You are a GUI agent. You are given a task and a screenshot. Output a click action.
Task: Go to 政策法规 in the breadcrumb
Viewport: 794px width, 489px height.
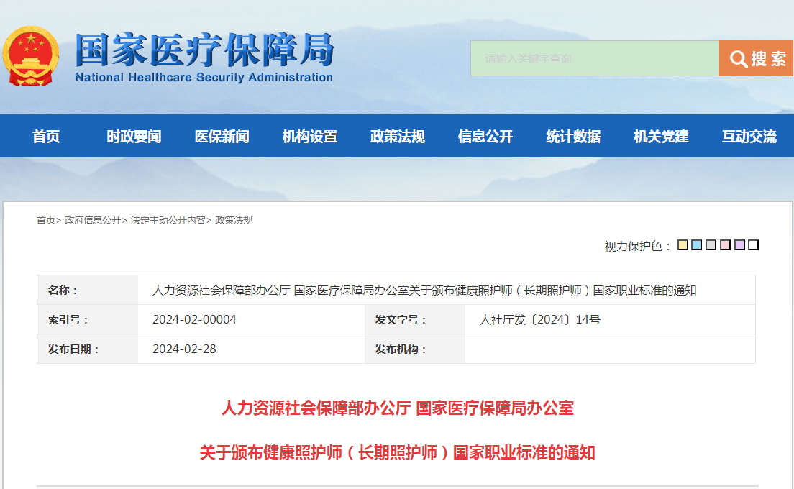(x=234, y=220)
